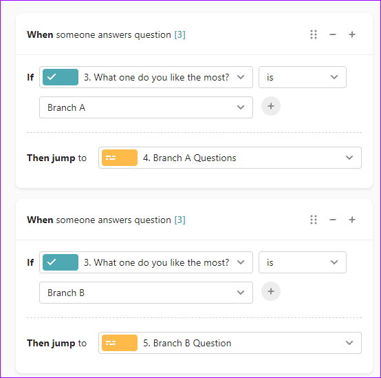This screenshot has height=378, width=381.
Task: Click drag handle icon of second rule card
Action: click(314, 220)
